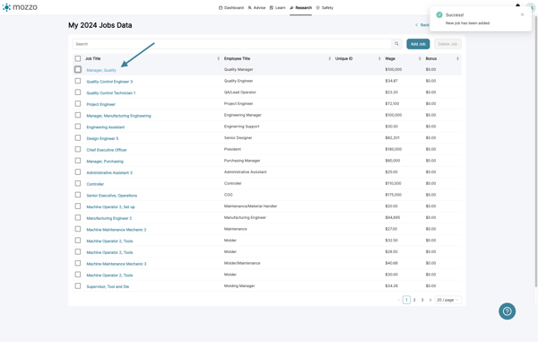
Task: Check the Senior Executive, Operations checkbox
Action: (78, 195)
